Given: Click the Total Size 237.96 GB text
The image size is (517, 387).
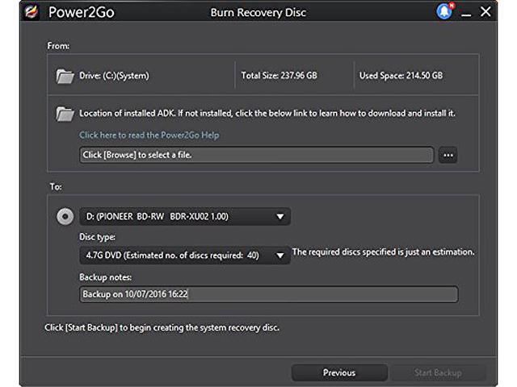Looking at the screenshot, I should pos(280,76).
